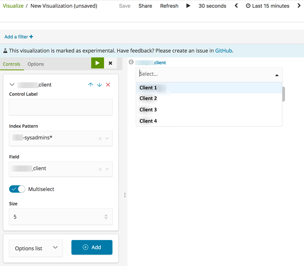
Task: Click the vertical dots panel resizer handle
Action: 125,195
